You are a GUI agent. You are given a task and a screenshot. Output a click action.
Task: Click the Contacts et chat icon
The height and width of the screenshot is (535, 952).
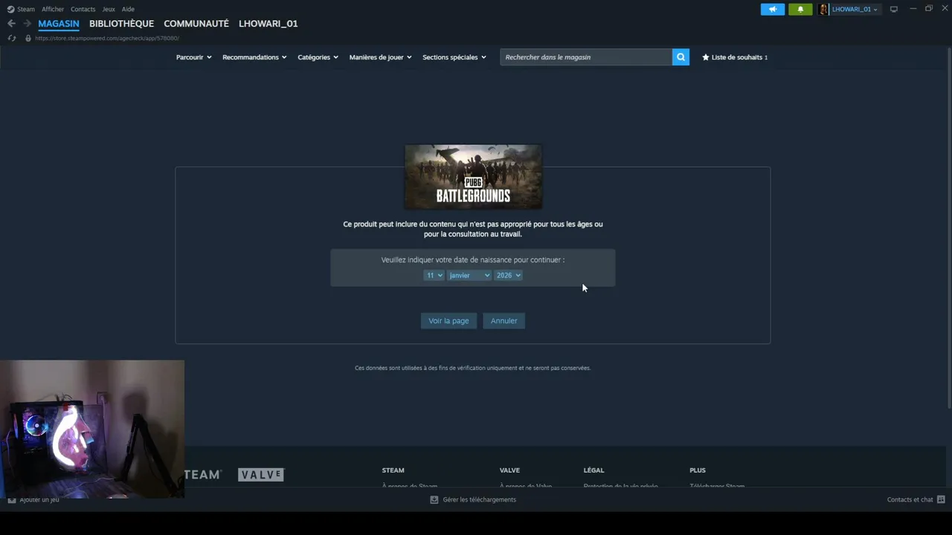[941, 499]
